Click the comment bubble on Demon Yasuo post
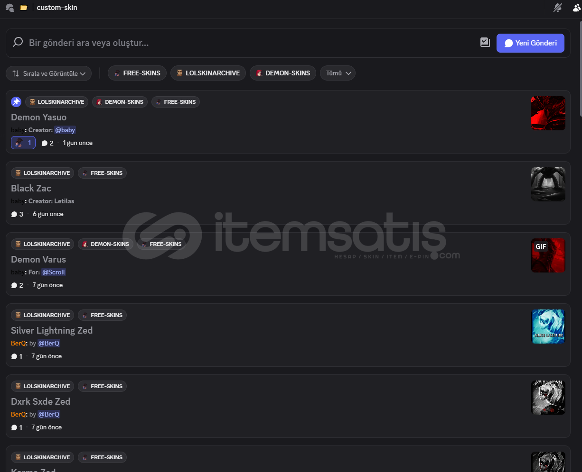Image resolution: width=582 pixels, height=472 pixels. click(x=44, y=143)
